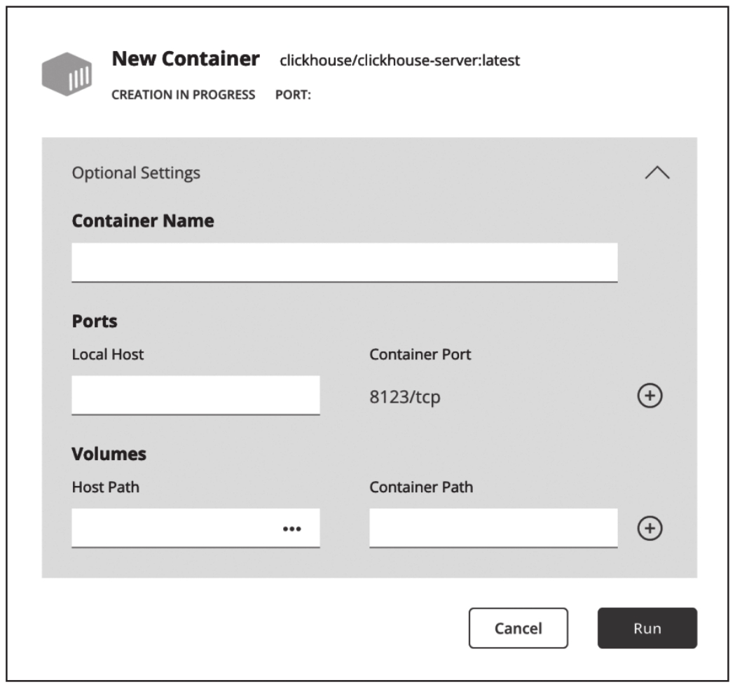Click the Container Port label
735x687 pixels.
point(420,354)
